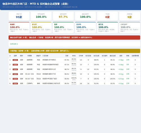Viewport: 141px width, 133px height.
Task: Click the MTD达标率 100.0% summary card
Action: [x=41, y=16]
